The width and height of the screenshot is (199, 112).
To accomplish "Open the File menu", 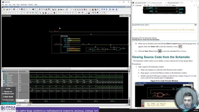I will tap(3, 5).
